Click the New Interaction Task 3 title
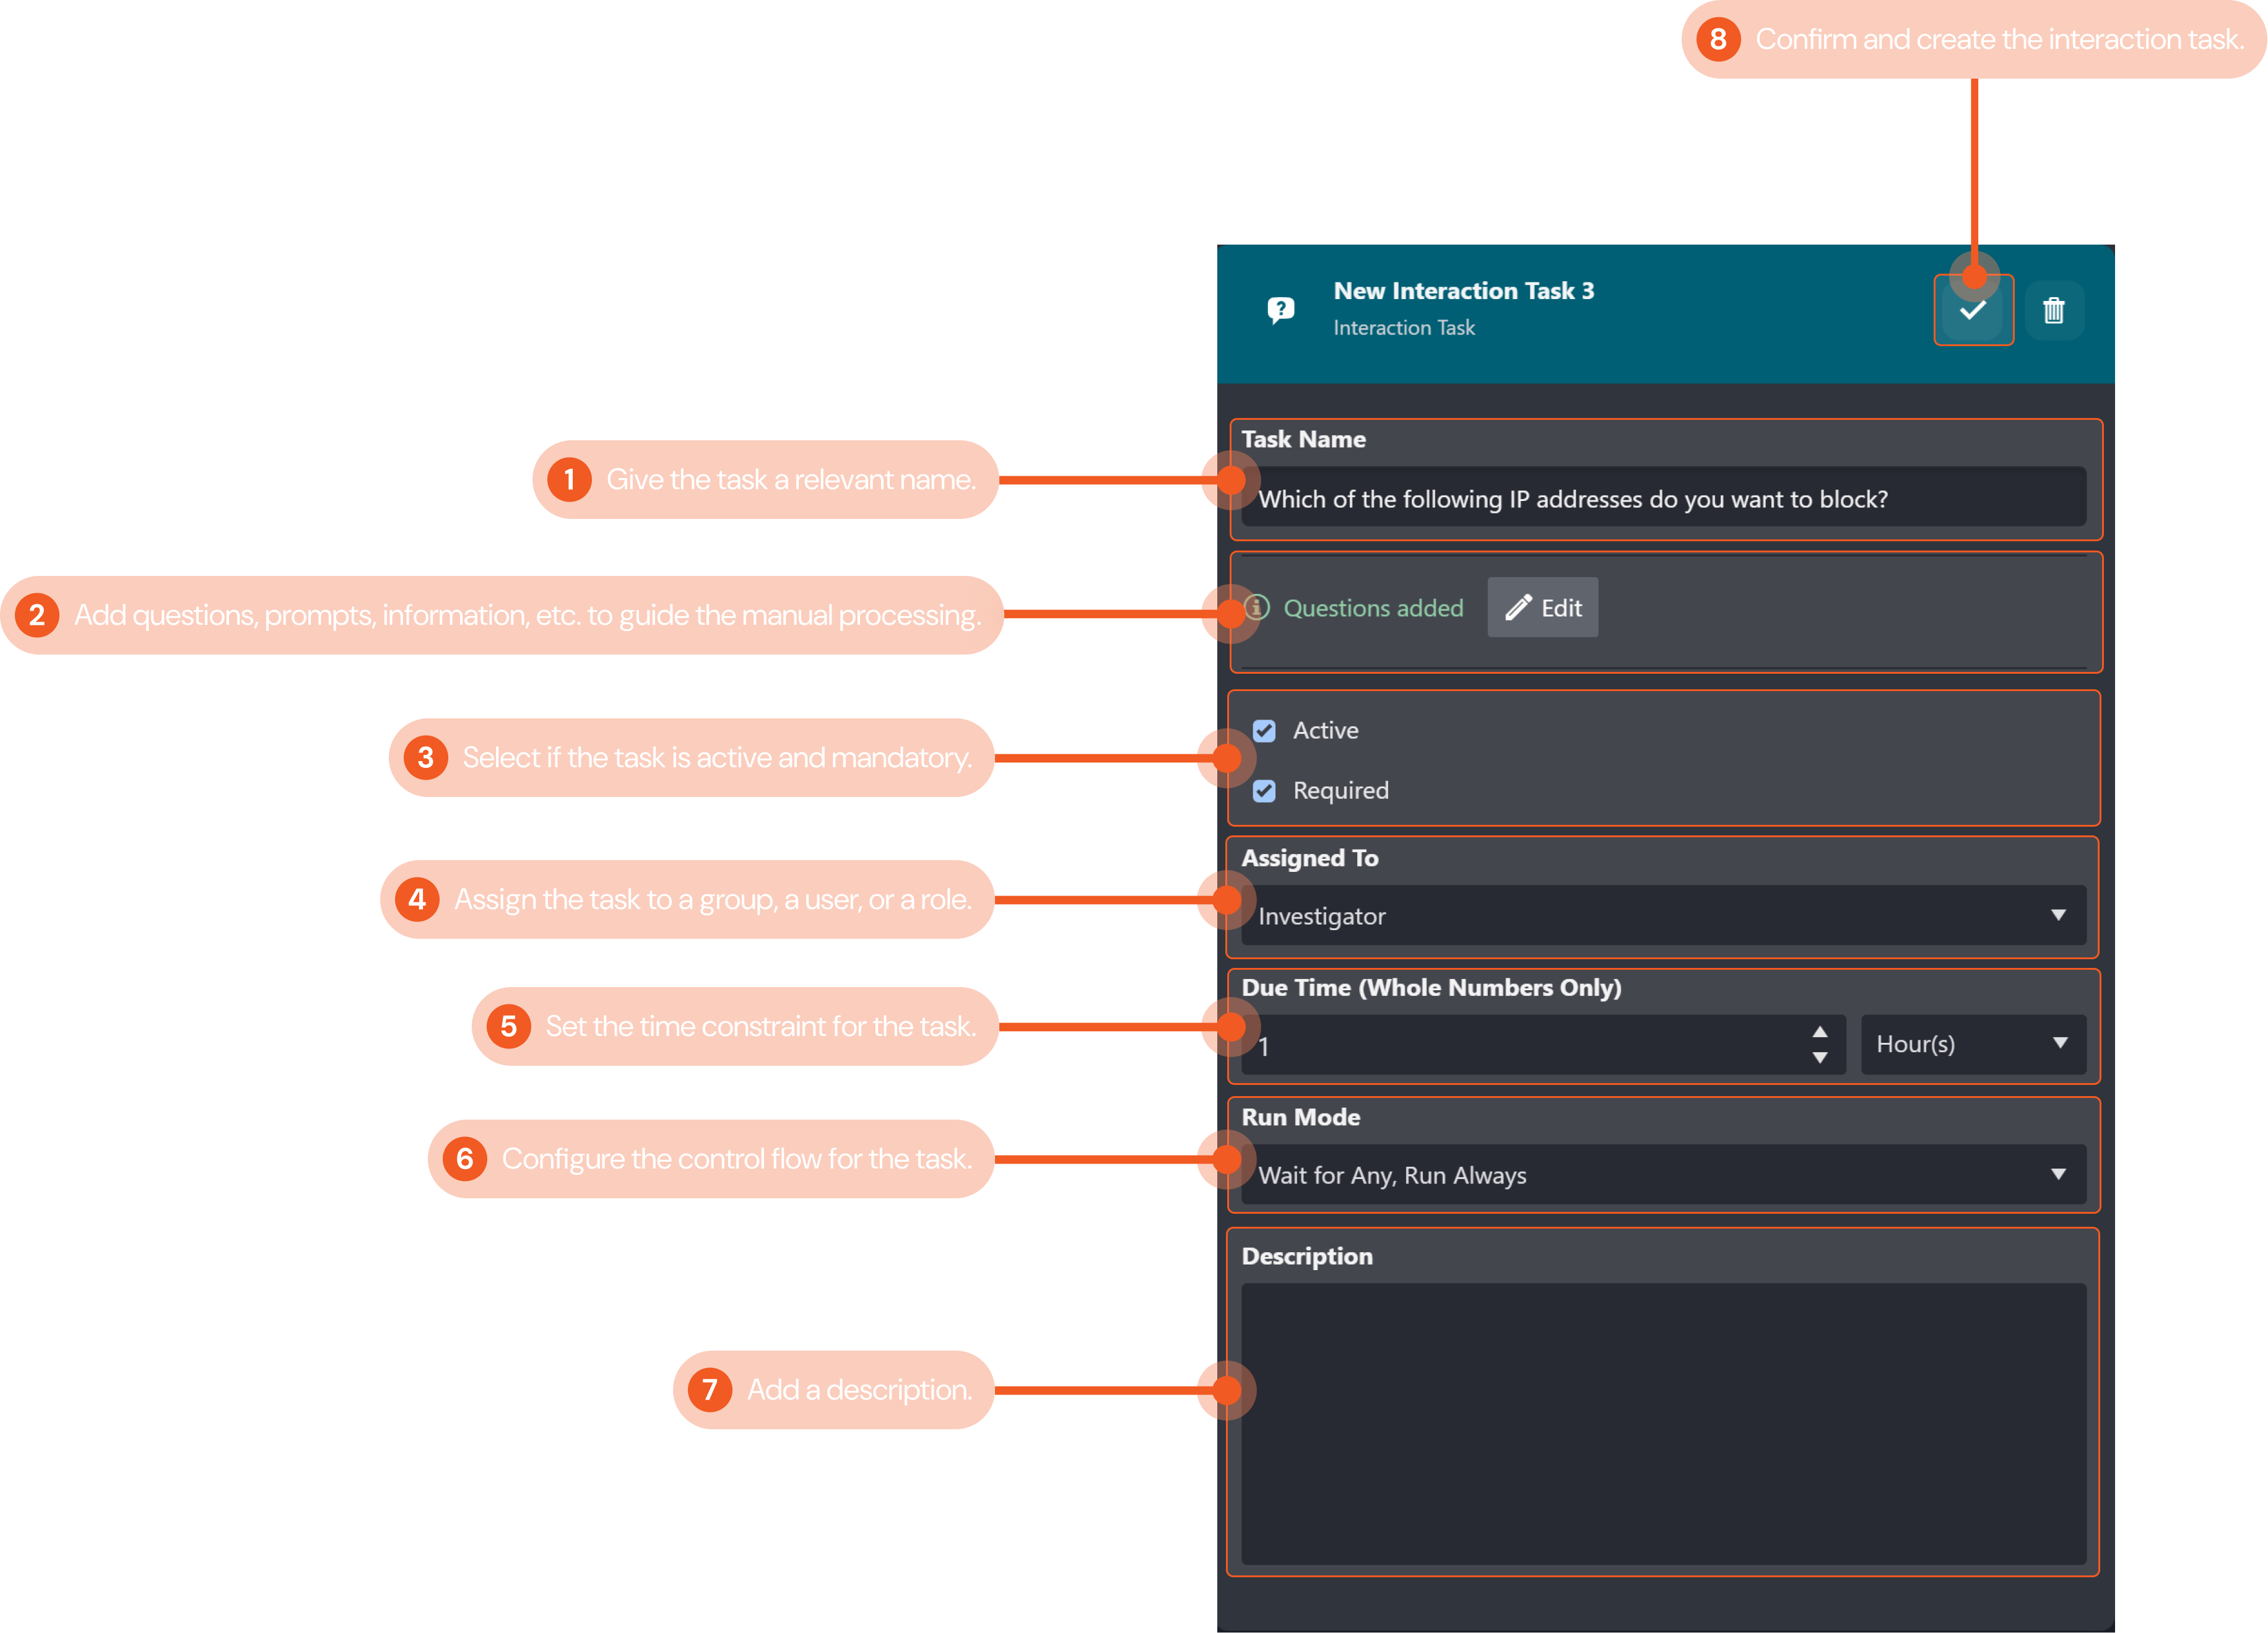 tap(1463, 291)
